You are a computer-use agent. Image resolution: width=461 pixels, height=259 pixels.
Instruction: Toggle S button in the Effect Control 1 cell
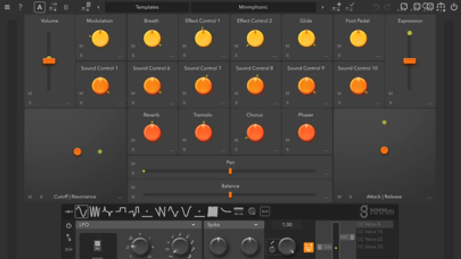185,55
